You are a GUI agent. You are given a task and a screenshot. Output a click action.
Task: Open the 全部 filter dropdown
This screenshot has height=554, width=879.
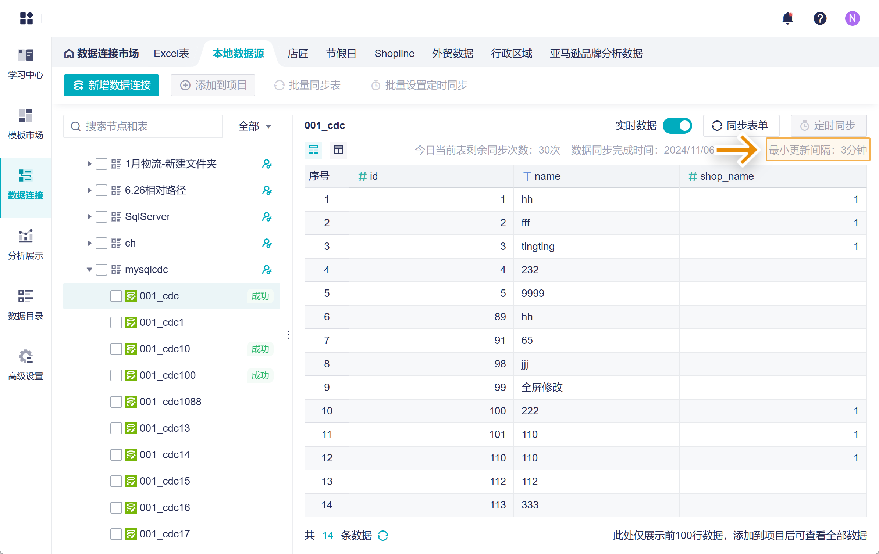pos(255,126)
